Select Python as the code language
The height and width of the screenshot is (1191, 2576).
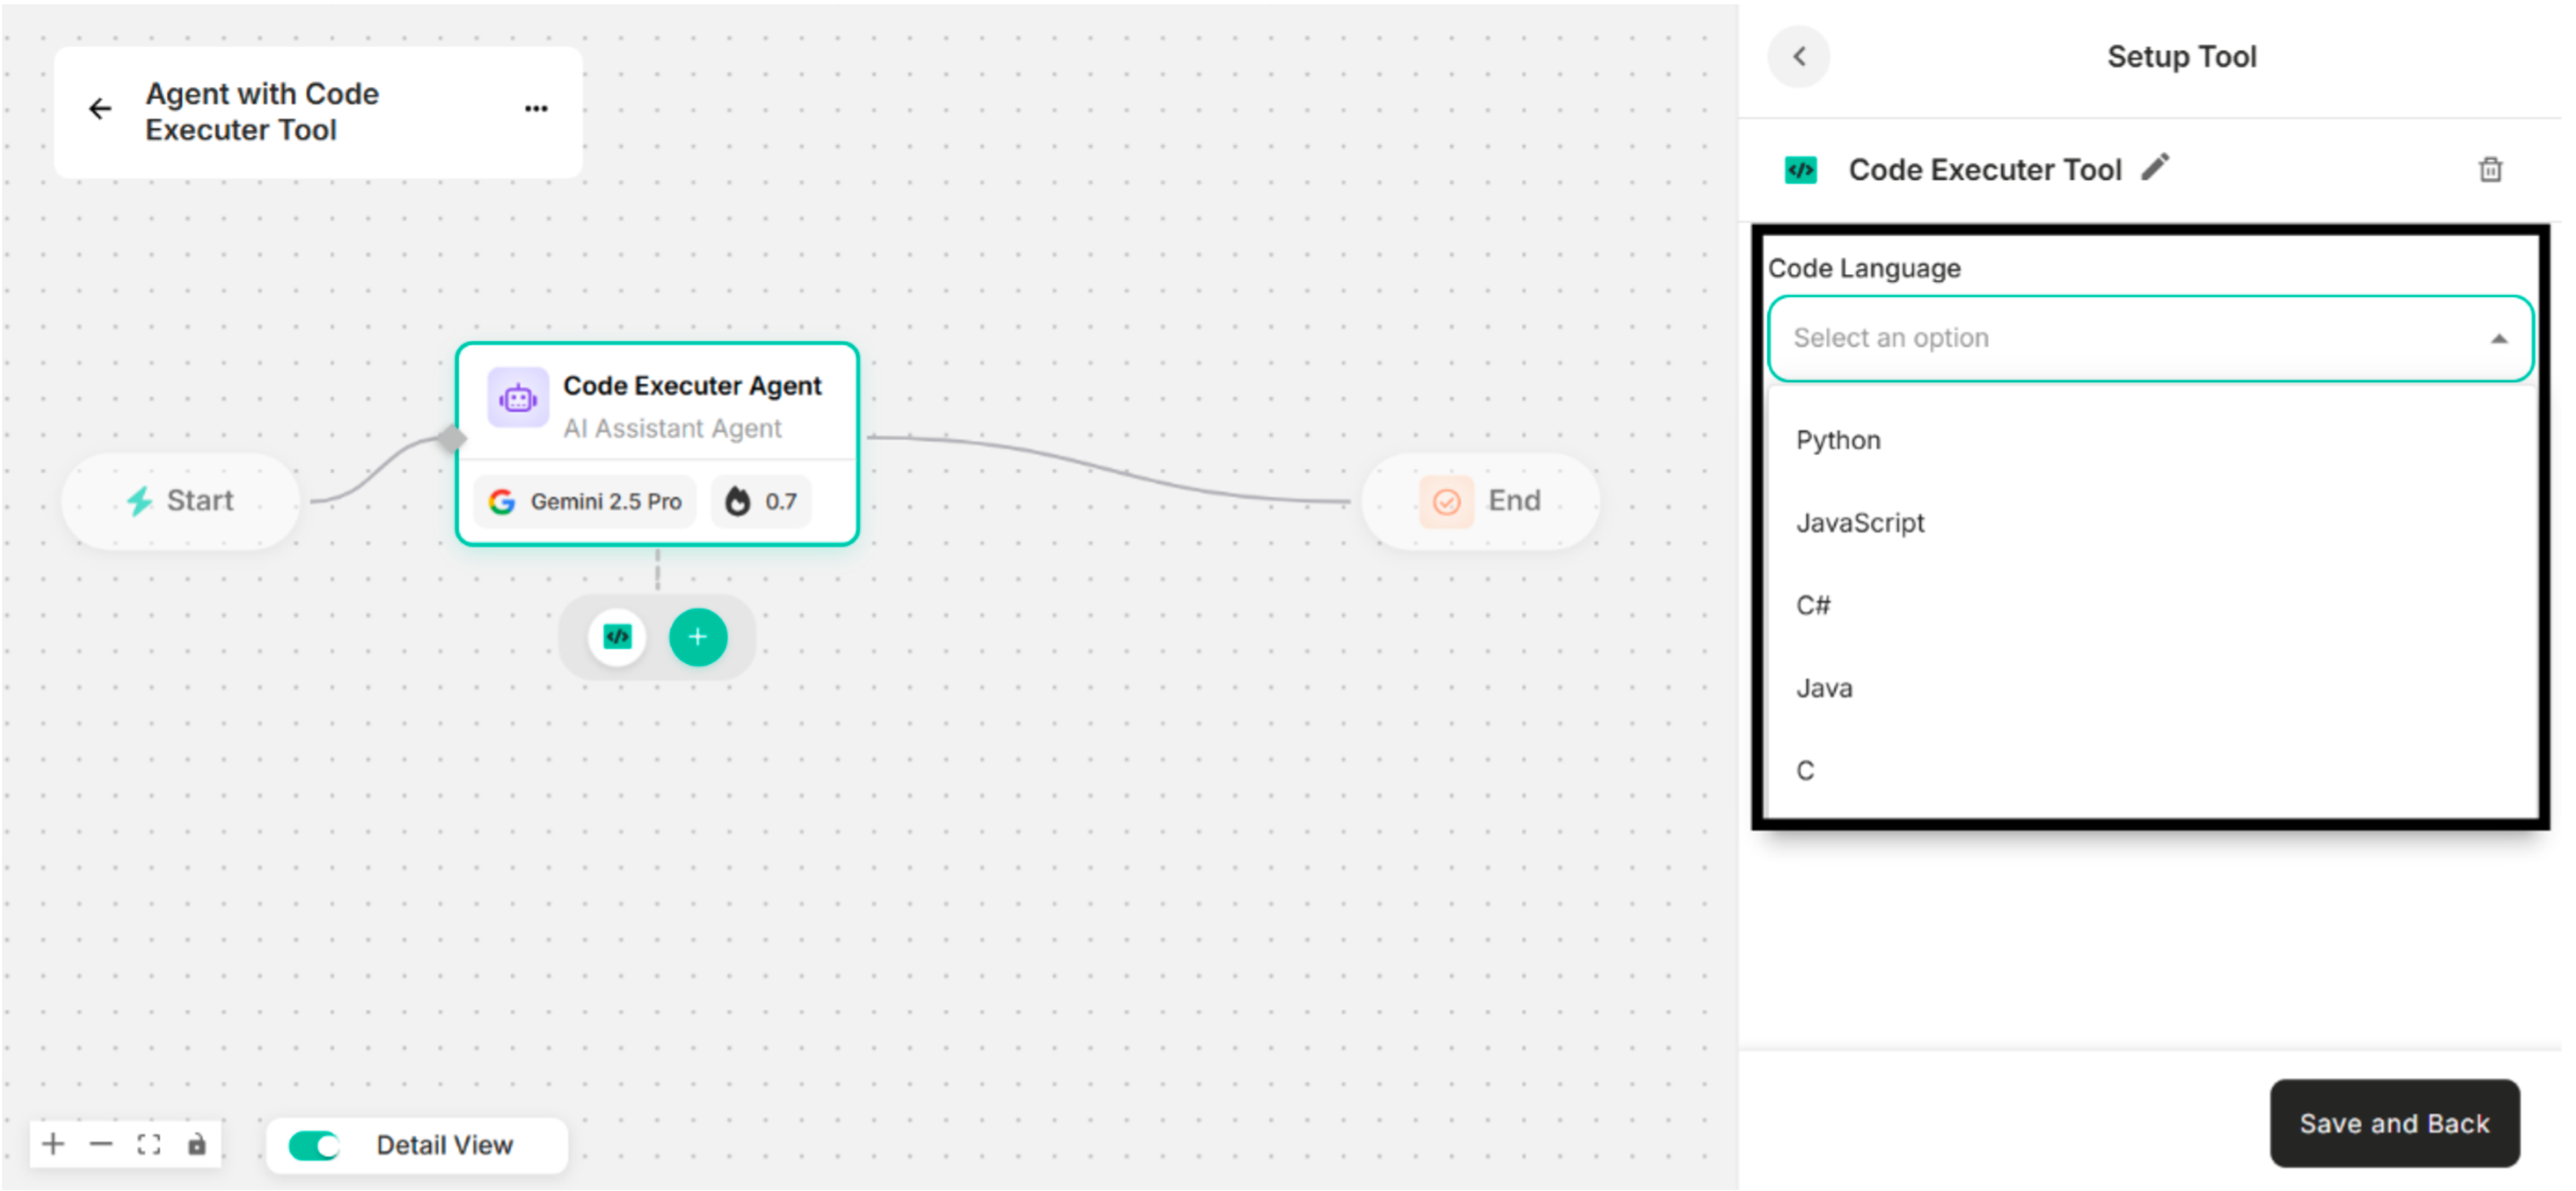(1838, 439)
